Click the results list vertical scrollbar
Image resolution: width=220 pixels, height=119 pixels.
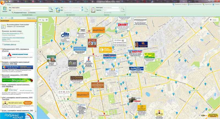click(x=36, y=67)
